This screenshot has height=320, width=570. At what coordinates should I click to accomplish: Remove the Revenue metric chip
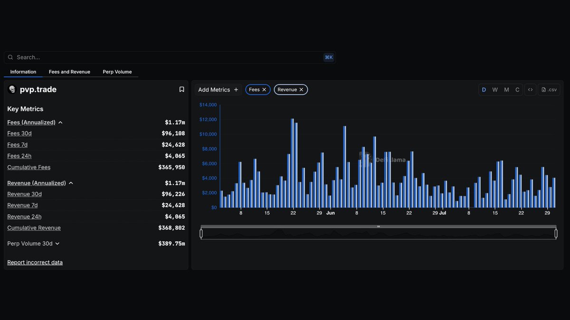coord(301,90)
